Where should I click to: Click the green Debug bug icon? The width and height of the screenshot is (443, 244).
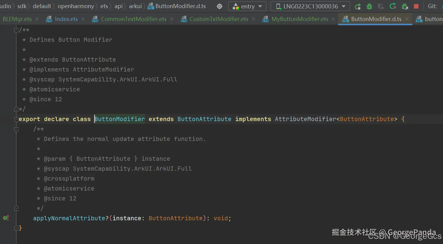[x=369, y=6]
